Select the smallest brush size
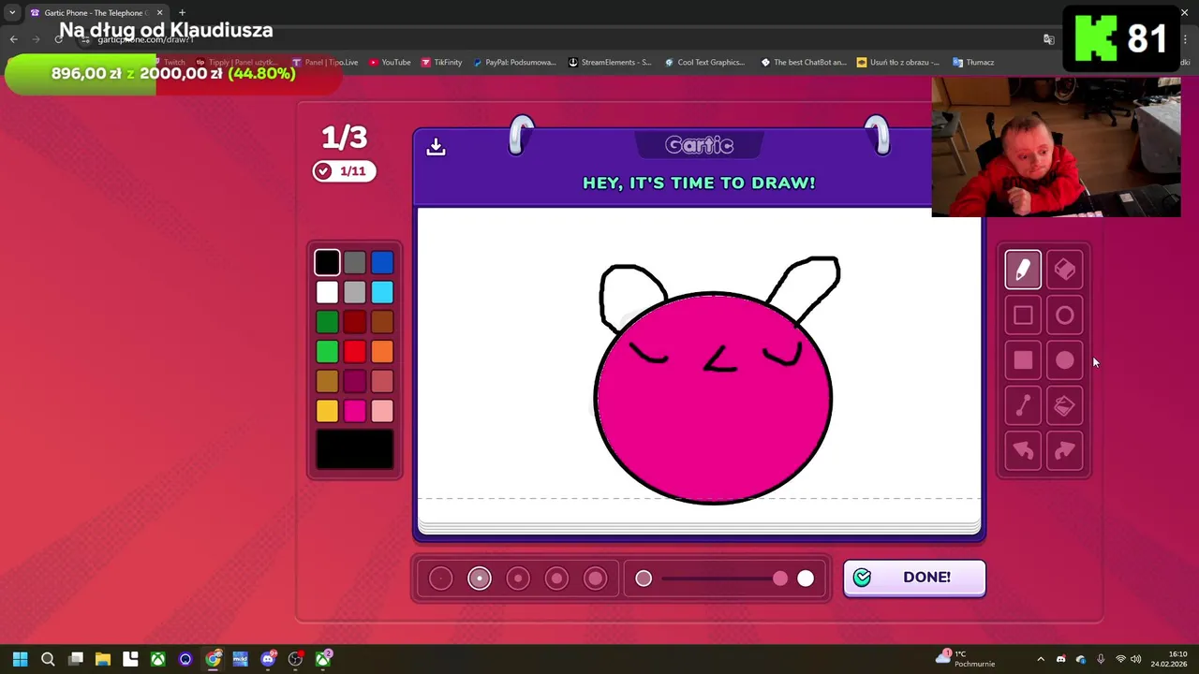 pos(440,579)
